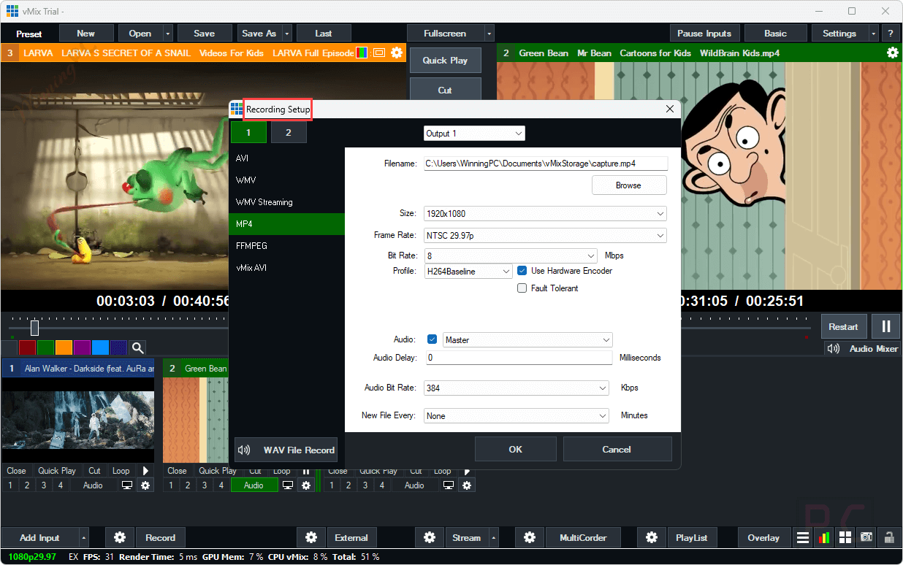
Task: Toggle overlay 2 on Green Bean input tile
Action: click(x=188, y=485)
